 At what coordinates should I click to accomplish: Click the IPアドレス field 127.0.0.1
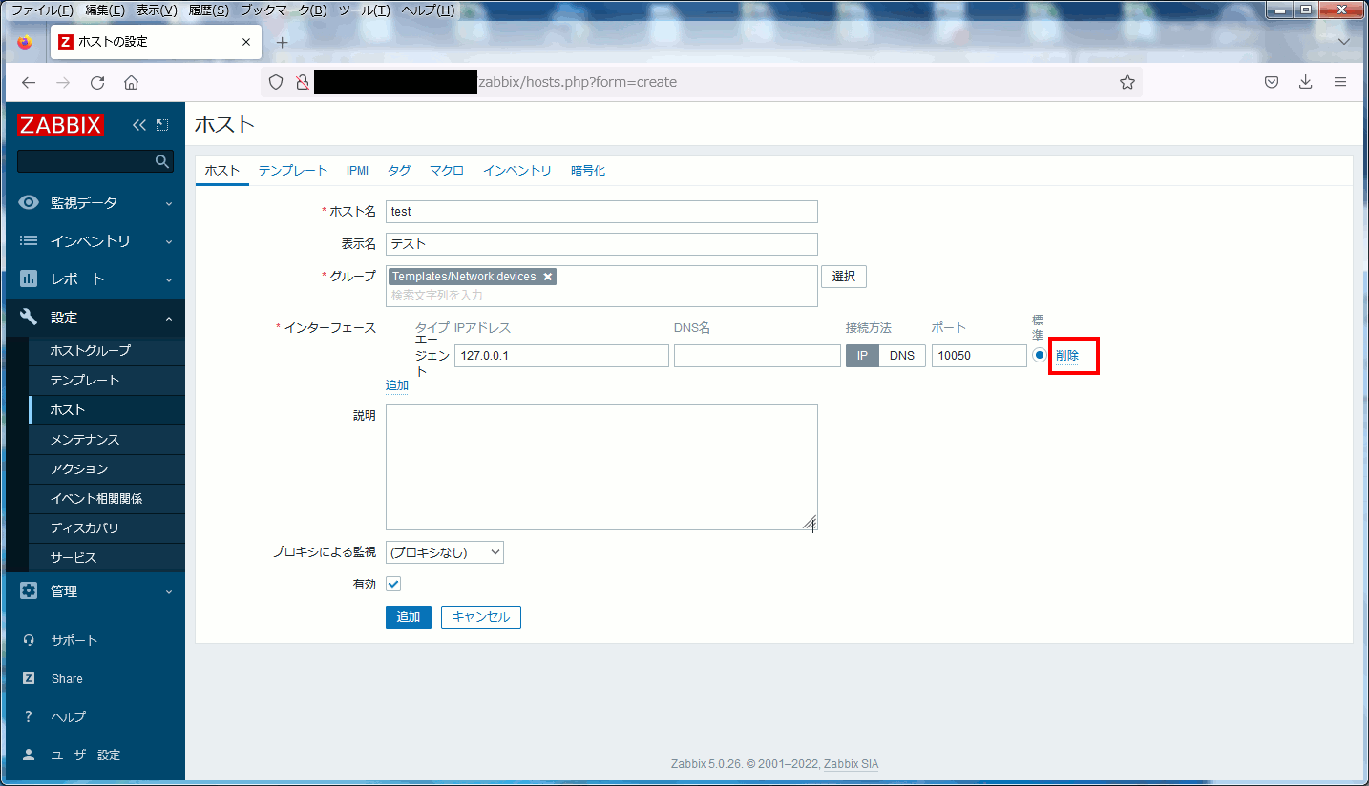561,356
